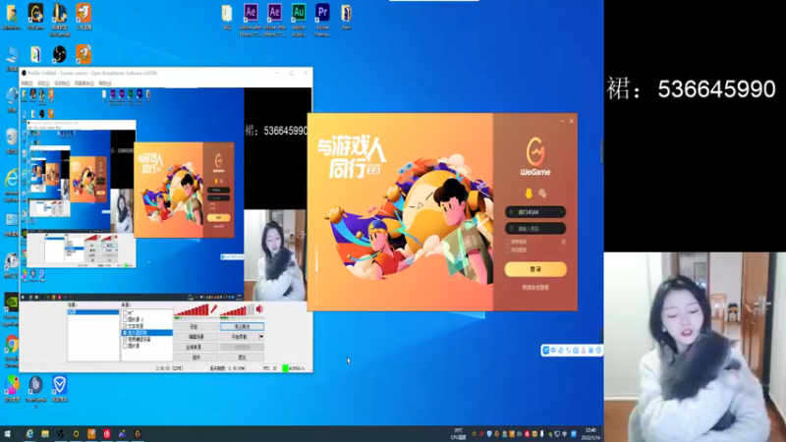Viewport: 786px width, 442px height.
Task: Click the Plugins button in OBS
Action: click(196, 358)
